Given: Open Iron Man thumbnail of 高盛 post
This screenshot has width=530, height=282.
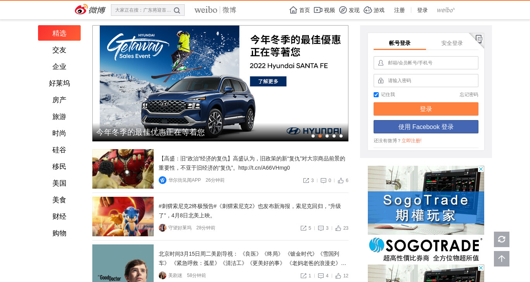Looking at the screenshot, I should (x=123, y=169).
